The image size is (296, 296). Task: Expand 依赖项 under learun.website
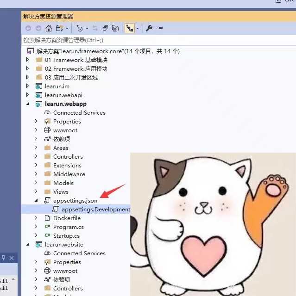click(x=36, y=279)
